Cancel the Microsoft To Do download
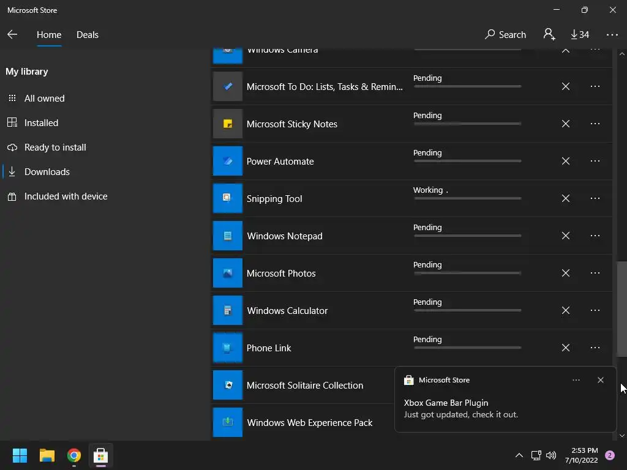The height and width of the screenshot is (470, 627). [x=565, y=86]
